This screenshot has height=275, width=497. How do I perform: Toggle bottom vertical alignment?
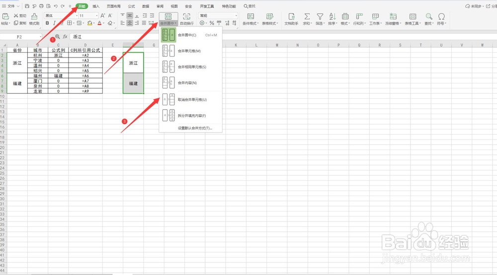pyautogui.click(x=137, y=15)
